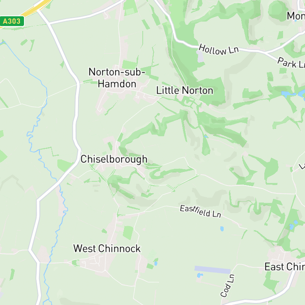Select the Eastfield Ln road label
This screenshot has height=305, width=305.
pyautogui.click(x=200, y=211)
